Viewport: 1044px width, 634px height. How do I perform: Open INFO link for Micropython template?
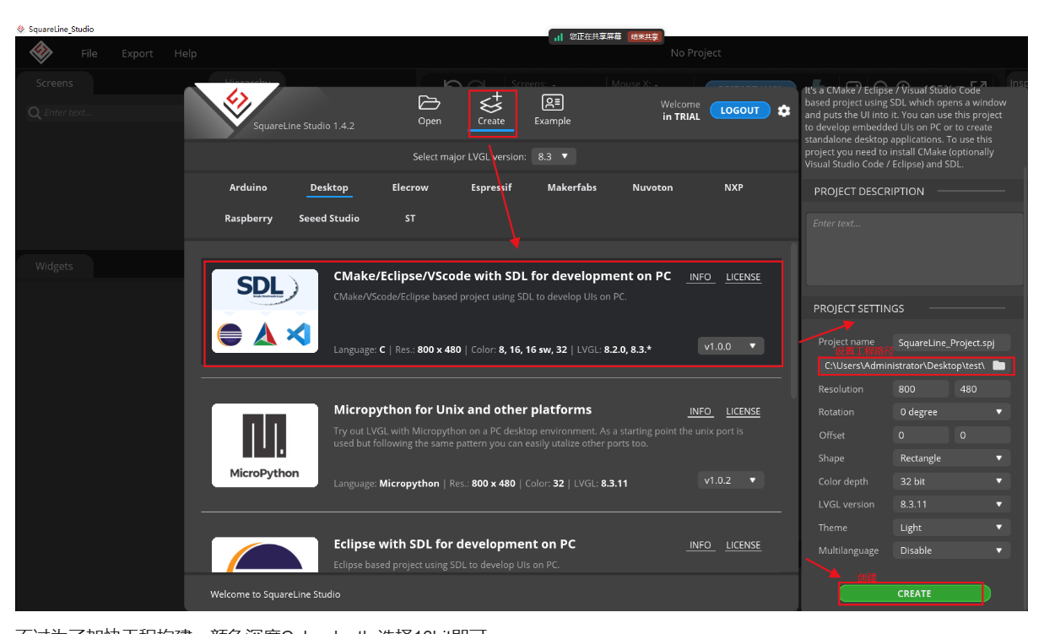click(700, 411)
